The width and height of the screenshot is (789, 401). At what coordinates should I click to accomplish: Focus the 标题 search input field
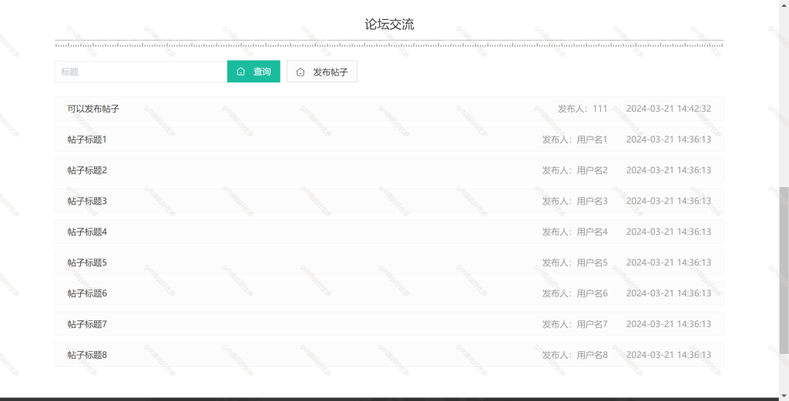point(141,72)
